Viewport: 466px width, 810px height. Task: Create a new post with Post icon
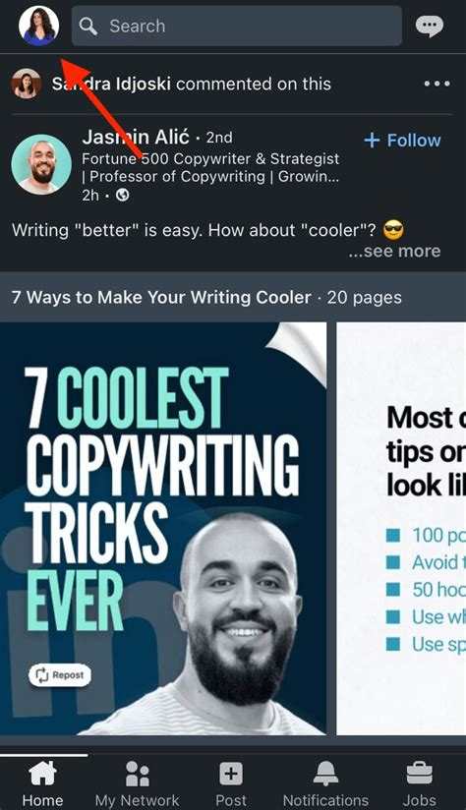pos(231,783)
